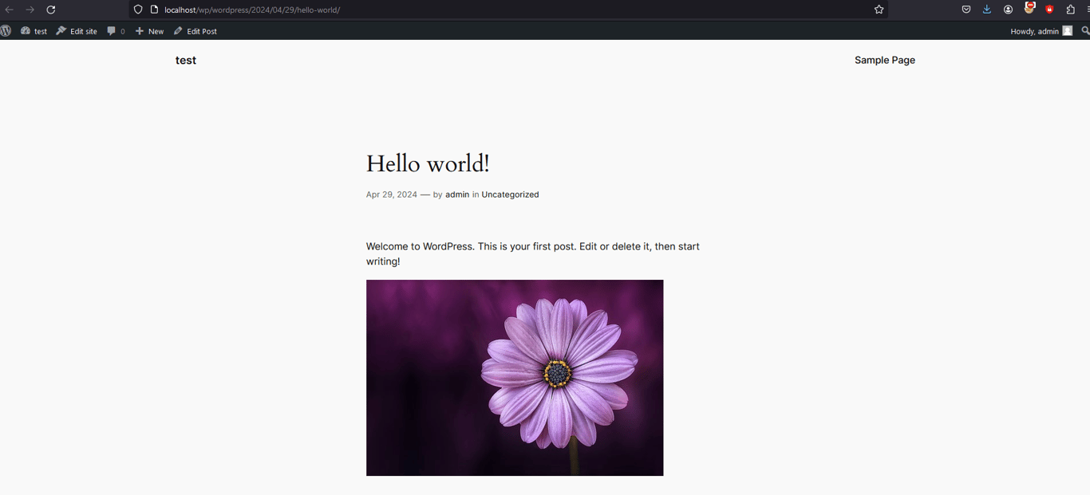Select the Edit Post pencil icon

[x=177, y=30]
